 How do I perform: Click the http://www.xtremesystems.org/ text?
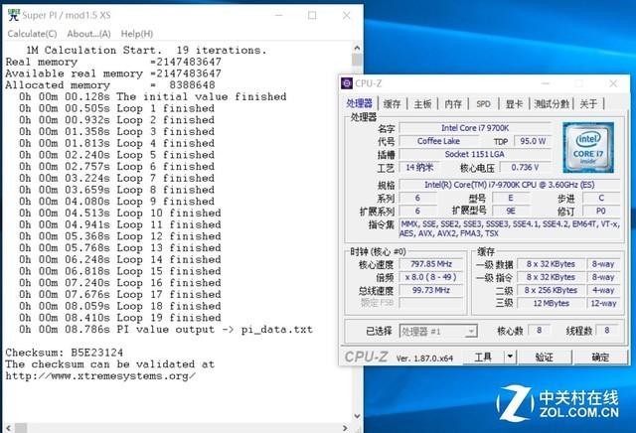[100, 376]
